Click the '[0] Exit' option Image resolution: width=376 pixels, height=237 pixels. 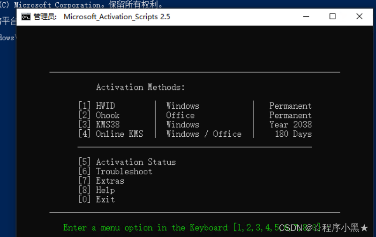point(97,200)
